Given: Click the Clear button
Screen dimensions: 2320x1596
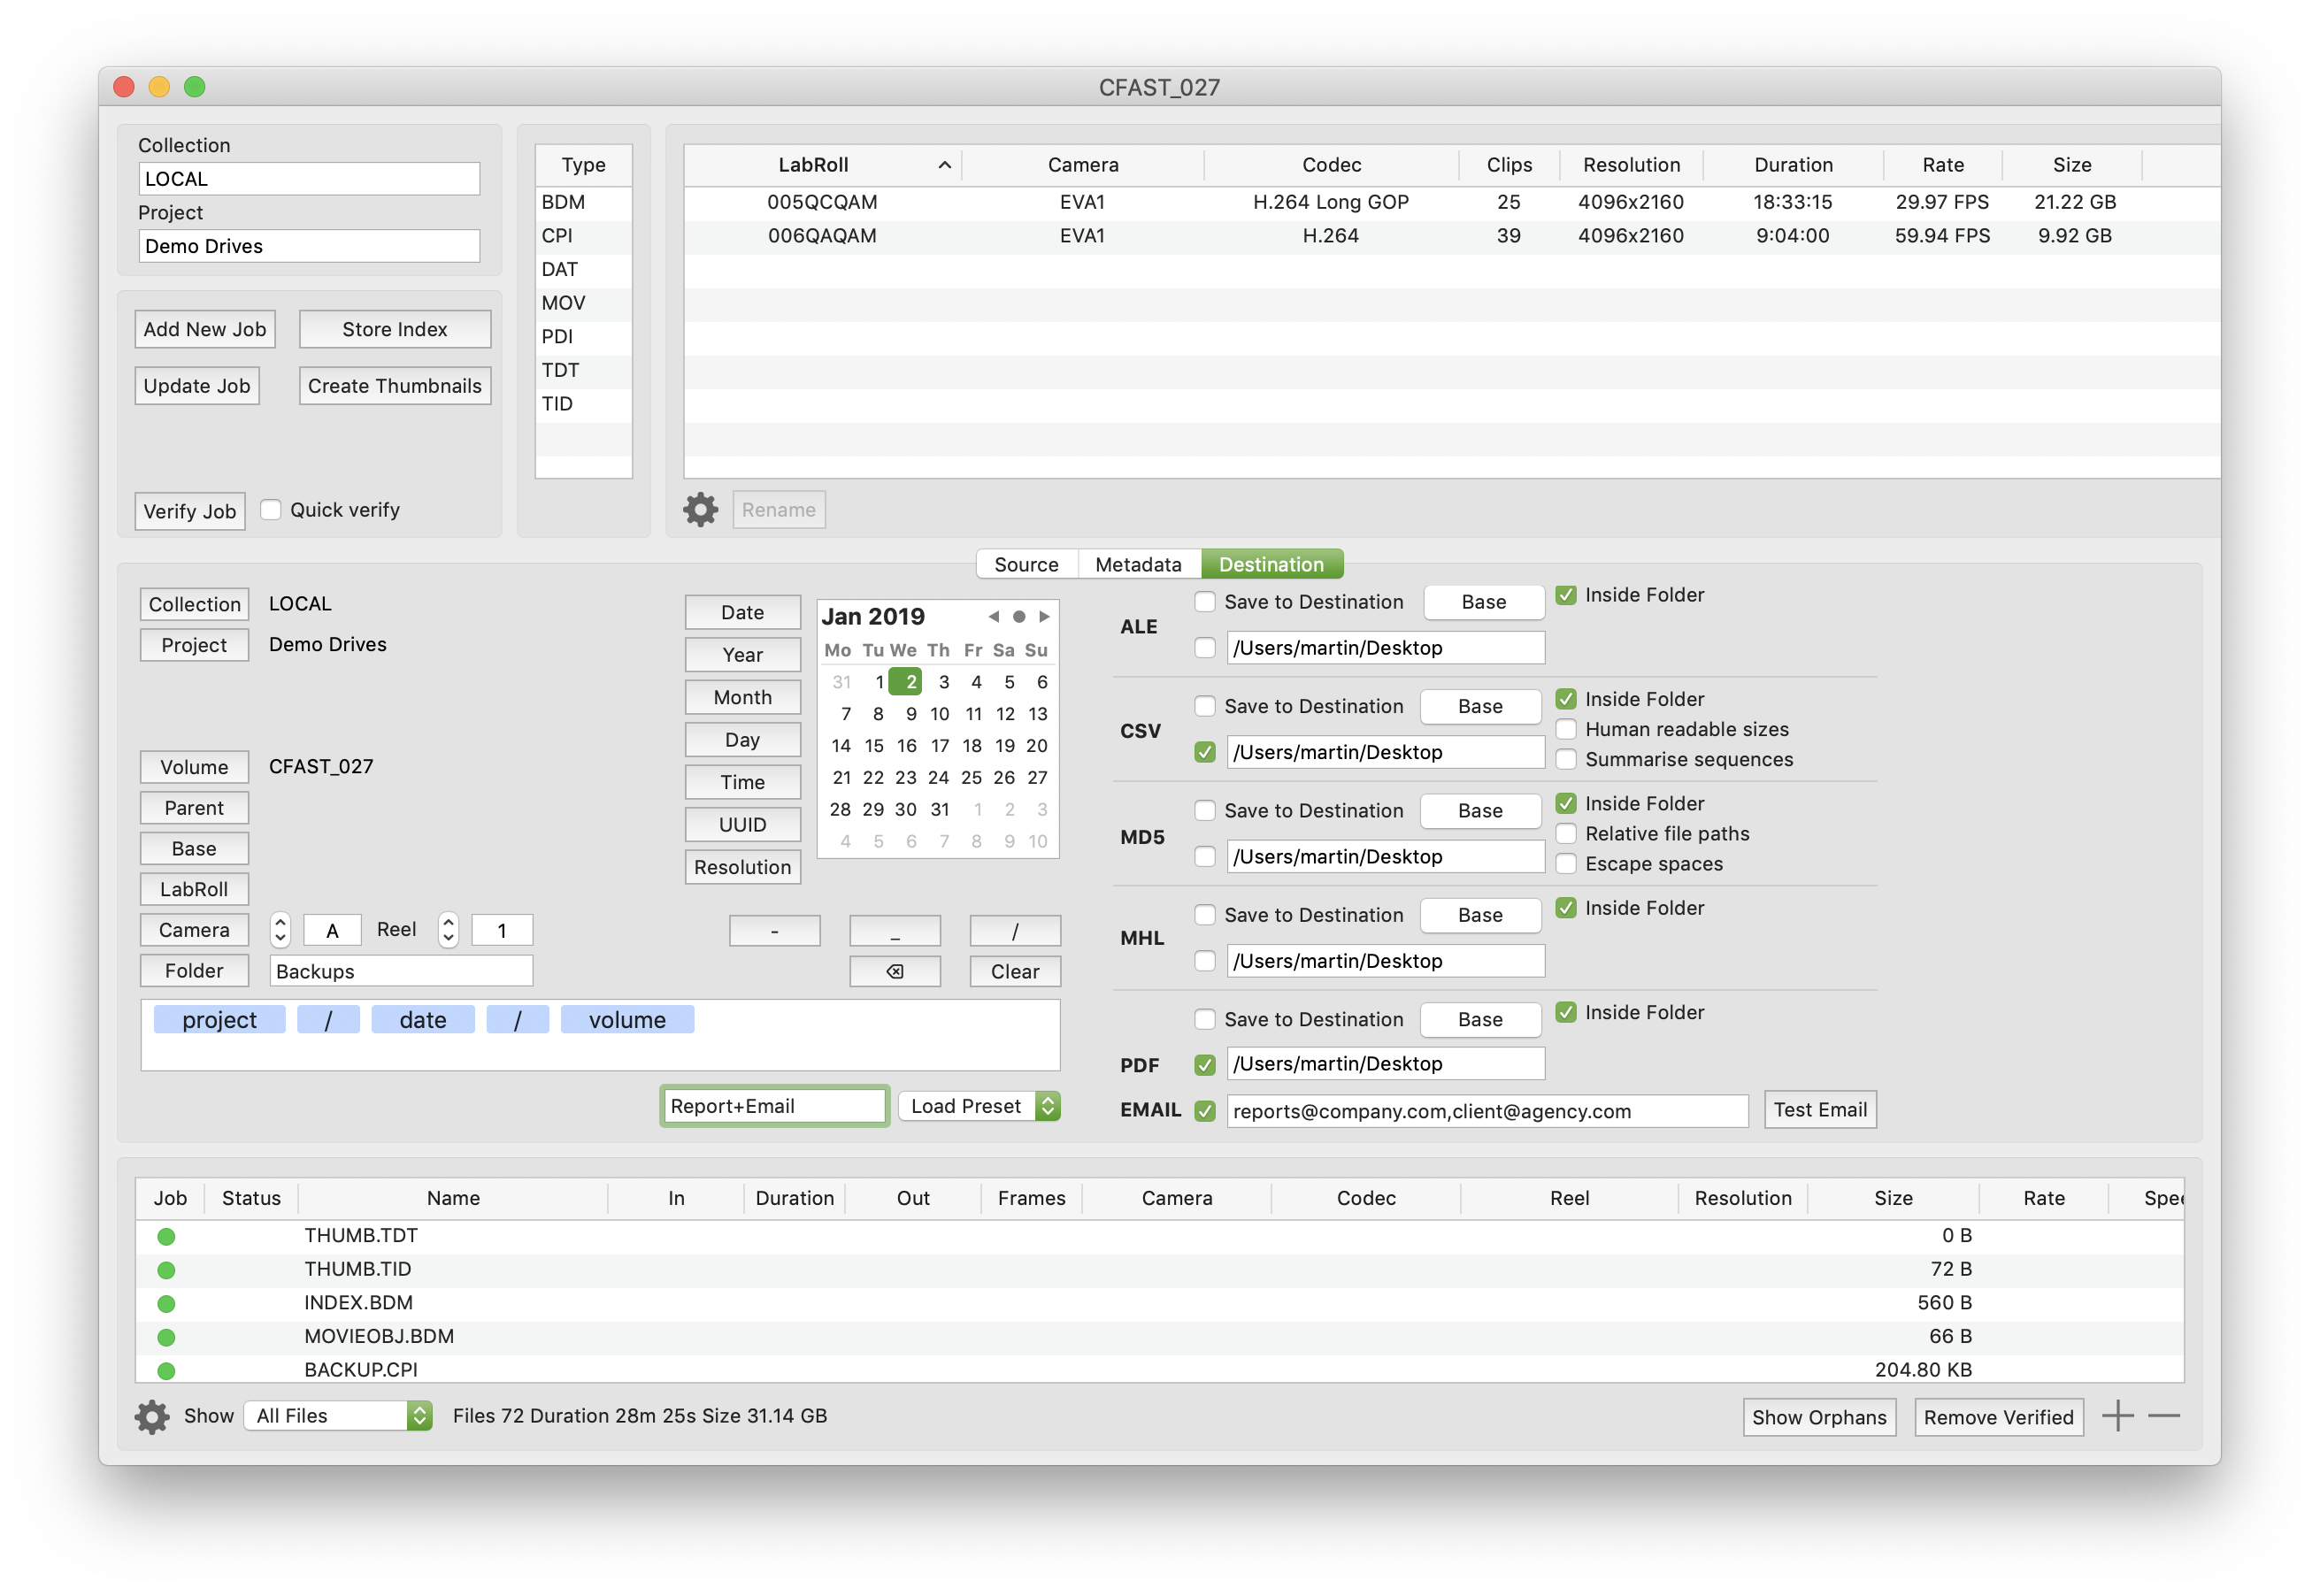Looking at the screenshot, I should pos(1015,972).
